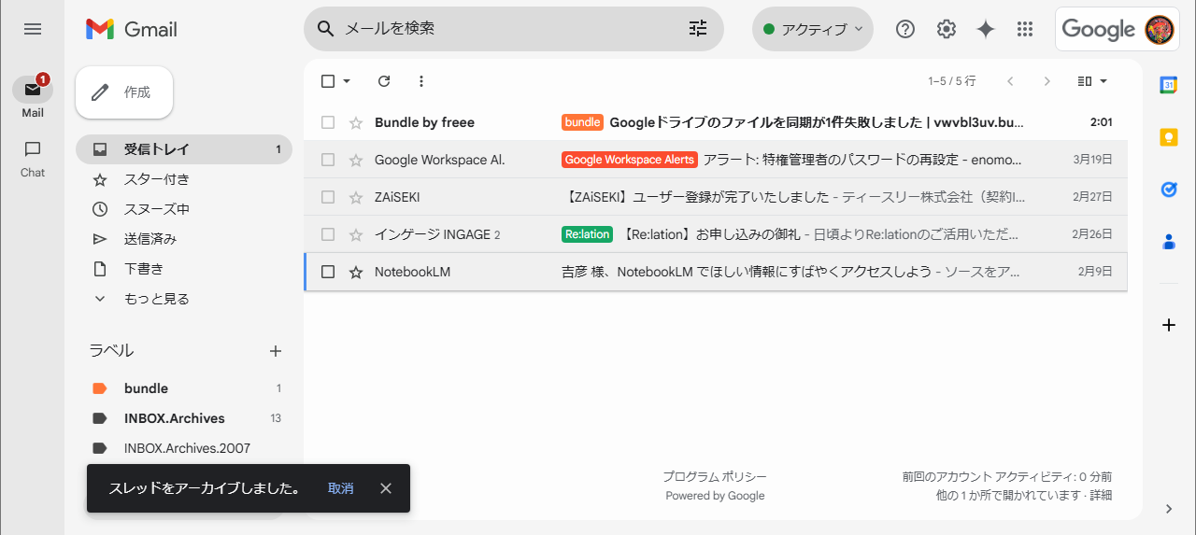
Task: Open Google Keep side panel icon
Action: 1168,137
